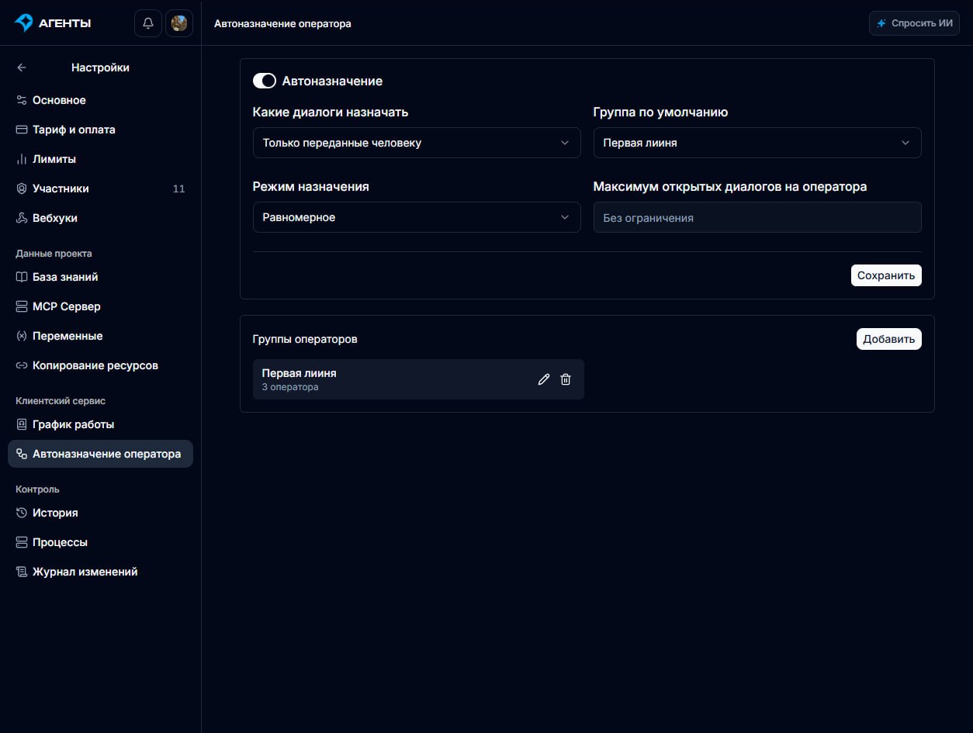Open the График работы section
The image size is (973, 733).
(100, 424)
